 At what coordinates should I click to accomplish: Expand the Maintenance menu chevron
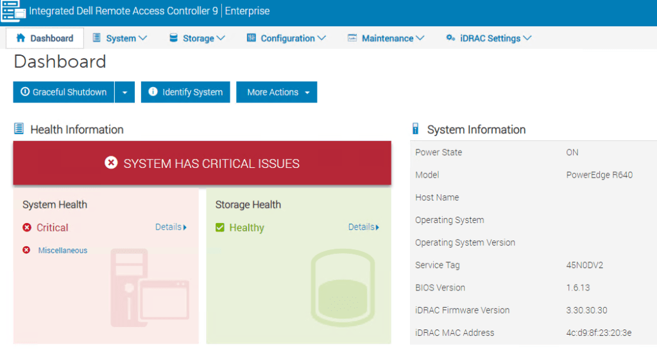[420, 38]
